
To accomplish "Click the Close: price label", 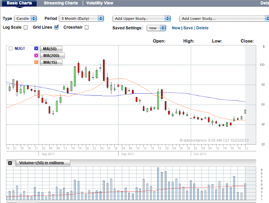I will point(247,41).
